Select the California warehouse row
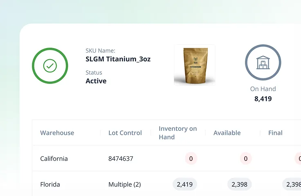 tap(54, 158)
